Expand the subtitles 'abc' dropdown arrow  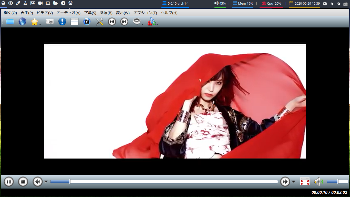[157, 24]
